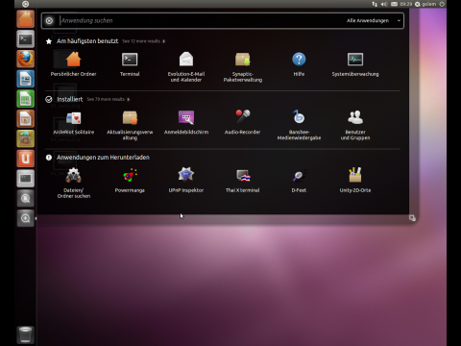Click the clock showing the time
Image resolution: width=461 pixels, height=346 pixels.
(x=405, y=4)
